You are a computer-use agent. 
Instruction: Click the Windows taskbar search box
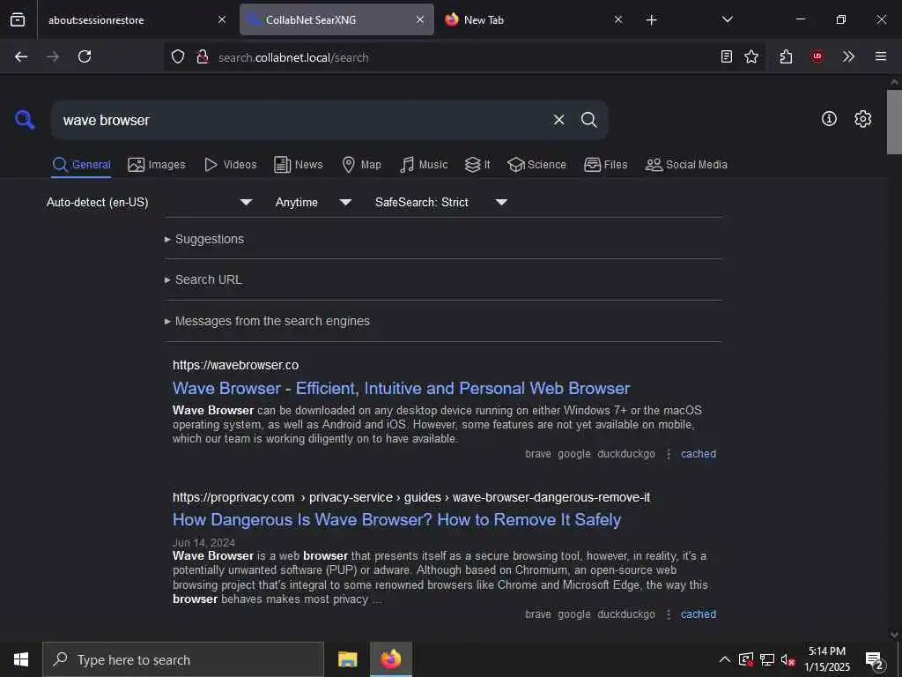coord(183,659)
